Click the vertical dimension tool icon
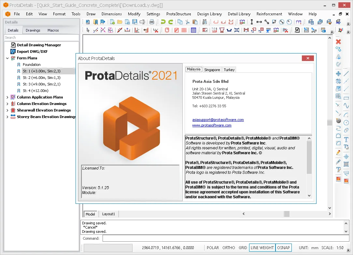Viewport: 353px width, 255px height. [252, 22]
